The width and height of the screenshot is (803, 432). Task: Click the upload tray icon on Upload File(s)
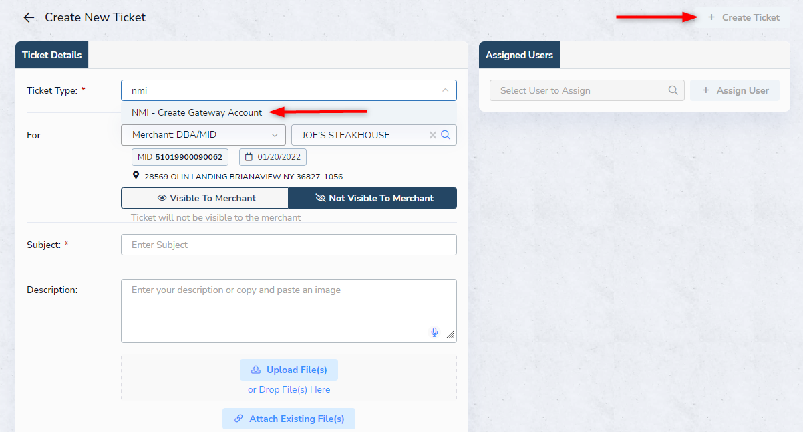(x=255, y=370)
